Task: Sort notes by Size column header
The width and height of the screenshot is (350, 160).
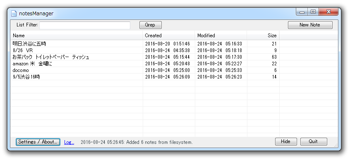Action: click(x=263, y=36)
